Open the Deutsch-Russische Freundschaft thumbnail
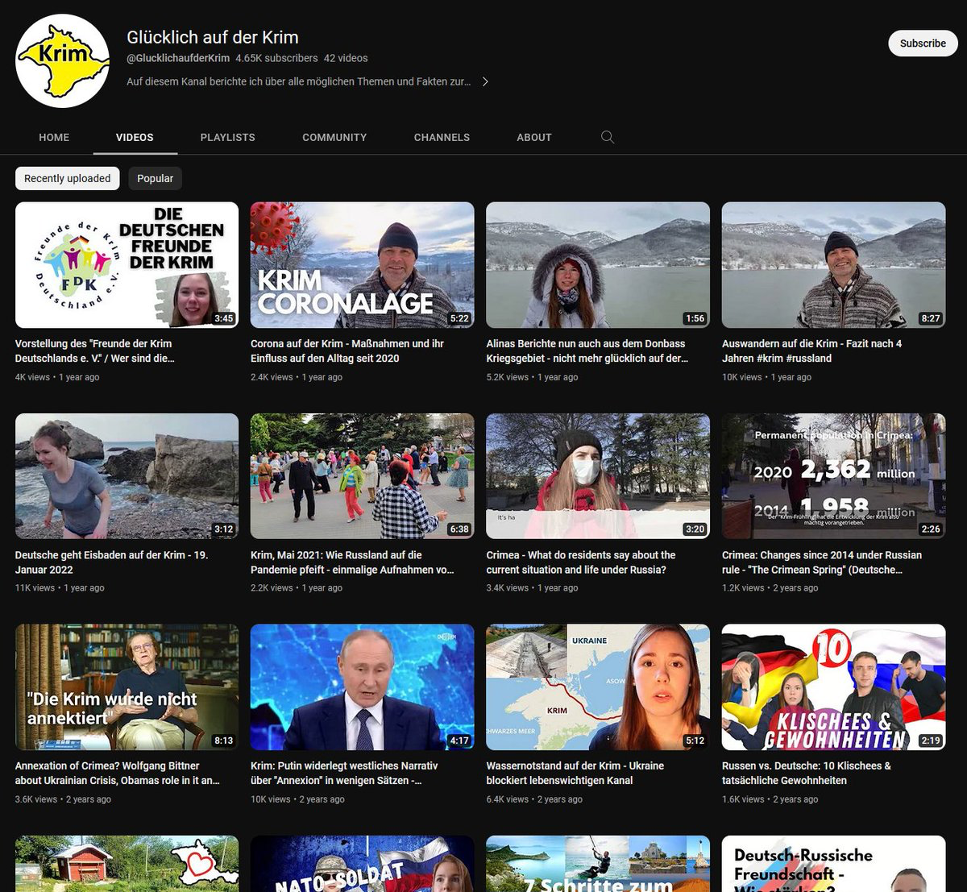The width and height of the screenshot is (967, 892). point(834,864)
